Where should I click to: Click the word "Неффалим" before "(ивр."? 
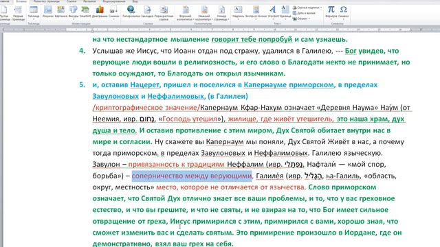pyautogui.click(x=245, y=165)
